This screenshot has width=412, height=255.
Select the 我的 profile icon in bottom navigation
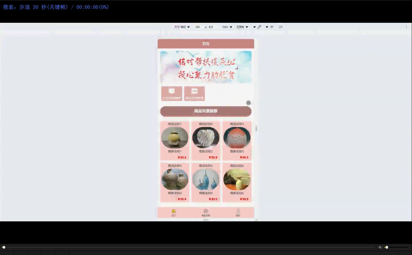238,212
